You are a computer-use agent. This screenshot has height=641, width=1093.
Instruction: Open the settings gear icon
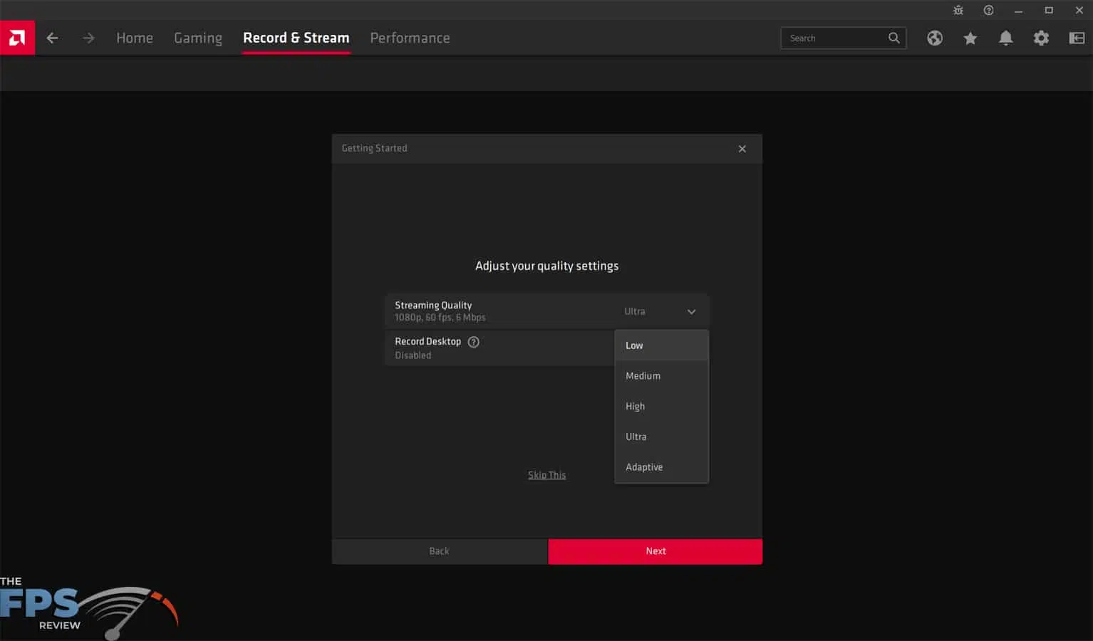pyautogui.click(x=1041, y=38)
